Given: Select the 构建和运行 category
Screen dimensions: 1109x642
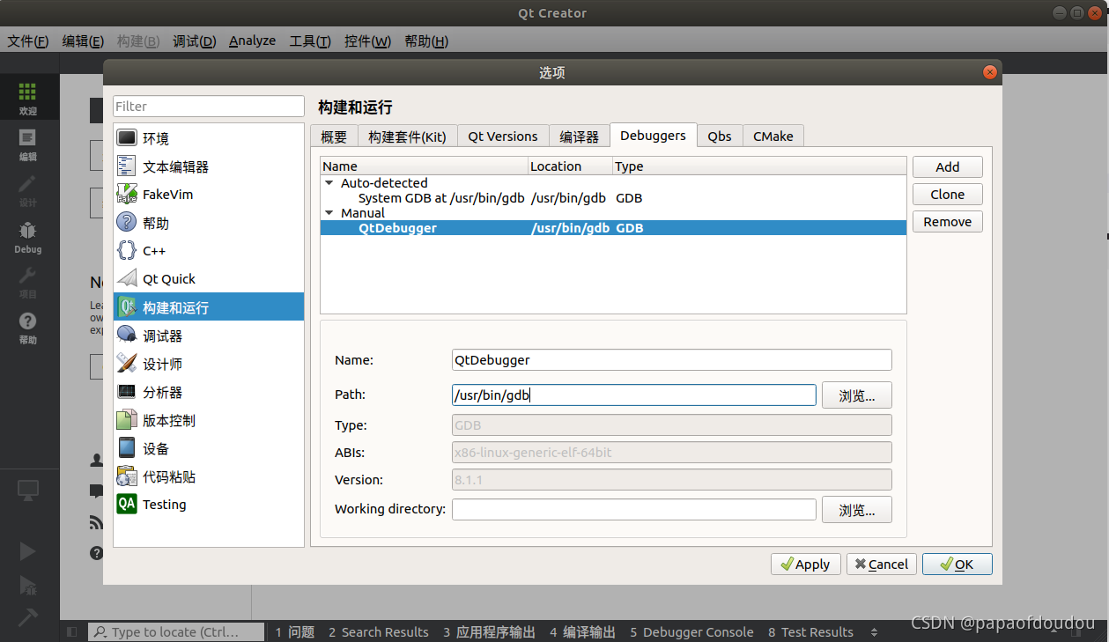Looking at the screenshot, I should [x=209, y=306].
